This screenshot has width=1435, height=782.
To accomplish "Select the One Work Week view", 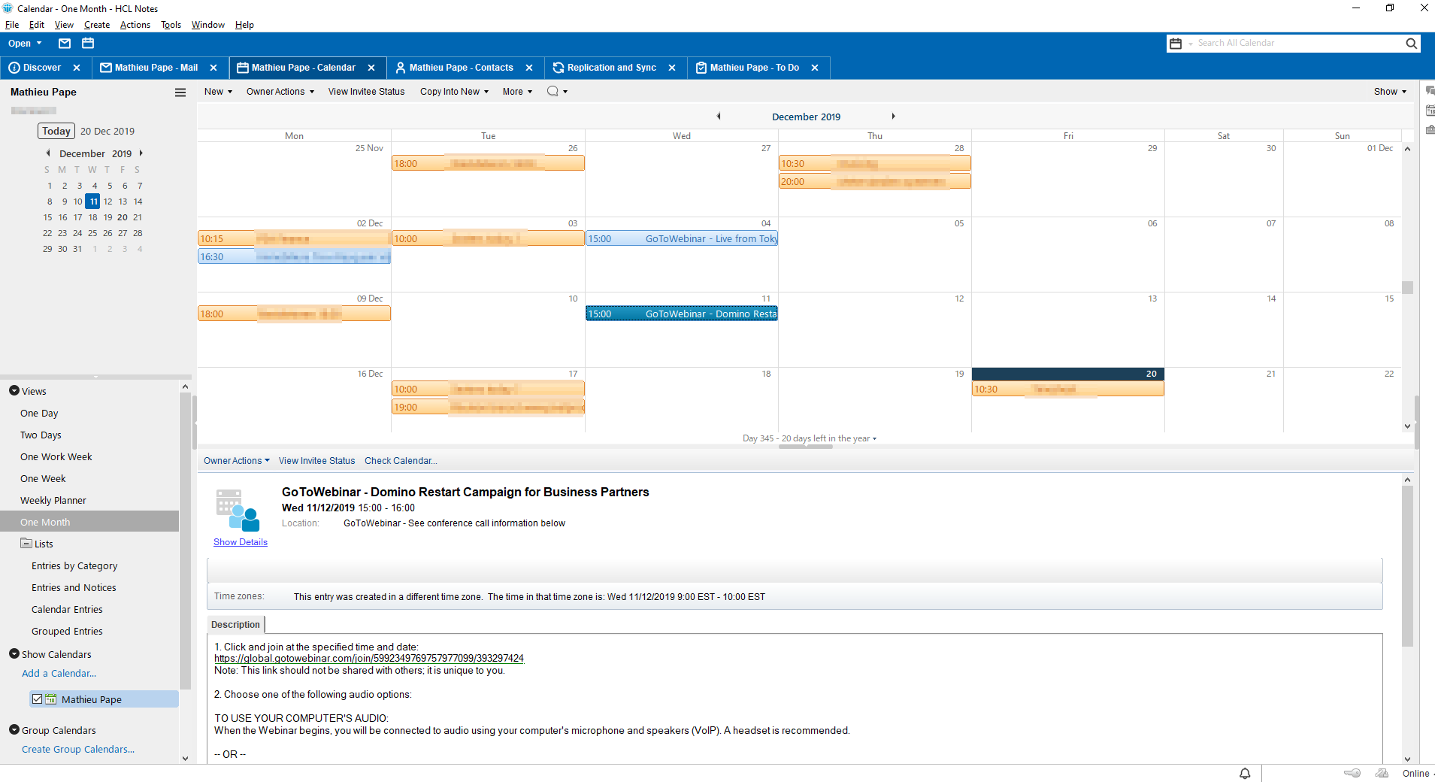I will pyautogui.click(x=56, y=456).
